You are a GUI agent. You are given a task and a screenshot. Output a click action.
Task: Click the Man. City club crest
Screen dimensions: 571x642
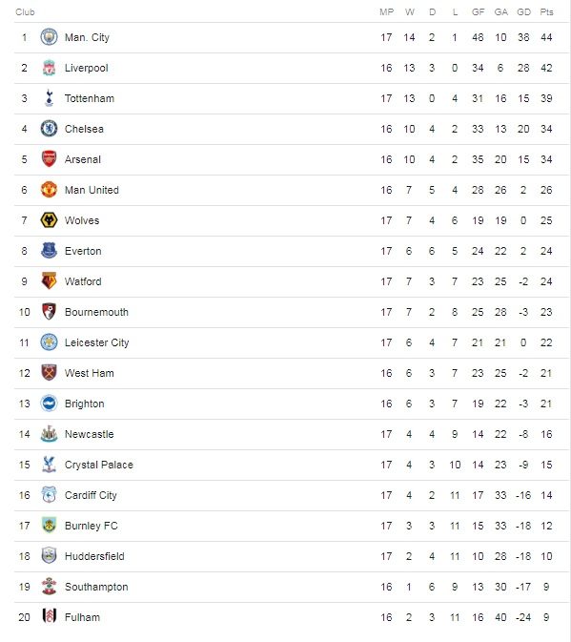[49, 37]
